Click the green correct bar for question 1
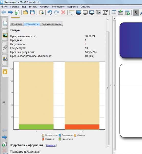 36,127
